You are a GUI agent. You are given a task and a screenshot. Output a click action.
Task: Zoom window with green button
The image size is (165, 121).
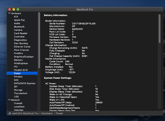tap(18, 9)
